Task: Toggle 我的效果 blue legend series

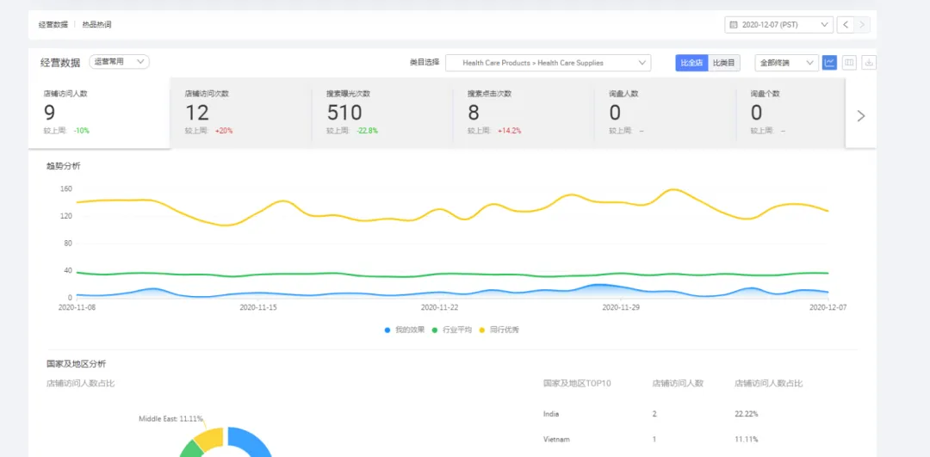Action: 405,330
